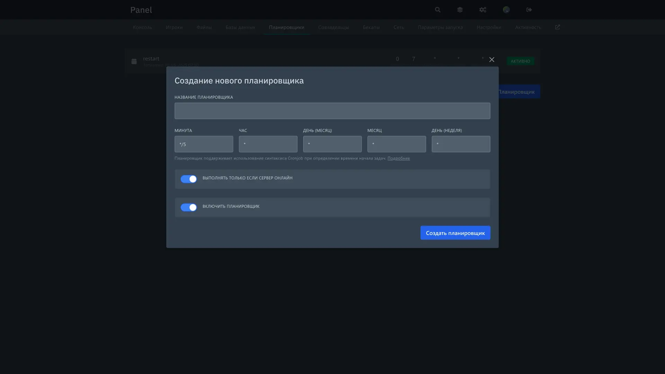Click the background 'Планировщик' button

coord(519,91)
